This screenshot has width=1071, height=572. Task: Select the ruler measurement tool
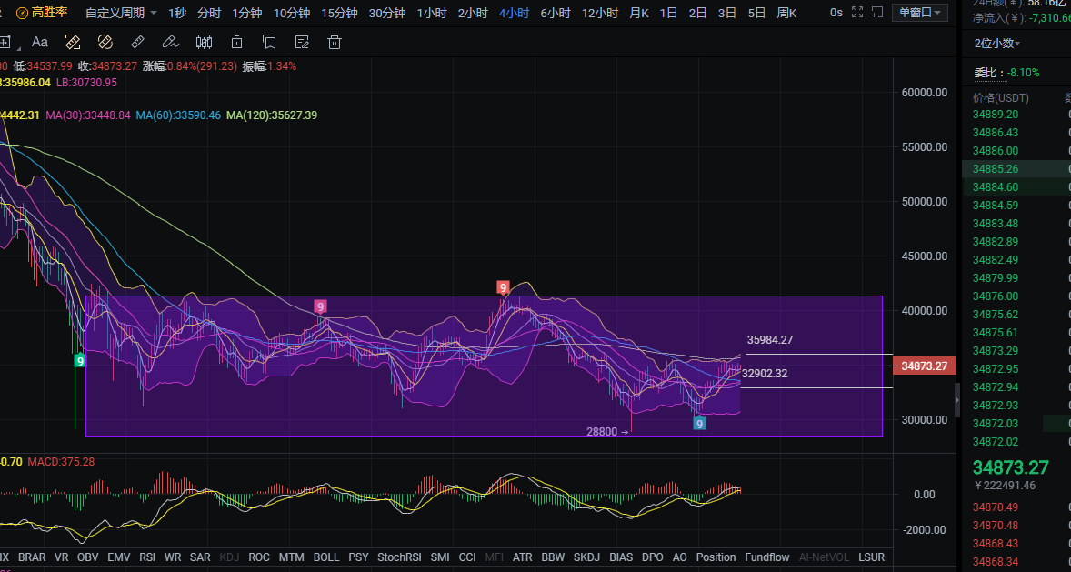click(137, 42)
